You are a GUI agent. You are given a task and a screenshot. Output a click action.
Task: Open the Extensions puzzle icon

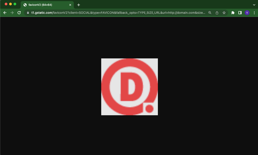(x=233, y=13)
